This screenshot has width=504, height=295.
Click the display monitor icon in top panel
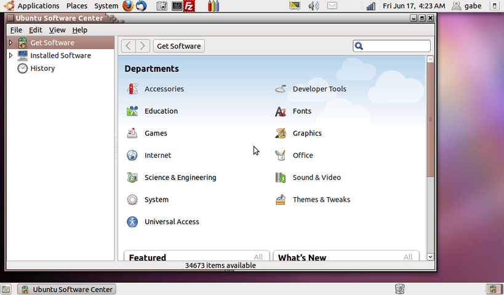(294, 6)
